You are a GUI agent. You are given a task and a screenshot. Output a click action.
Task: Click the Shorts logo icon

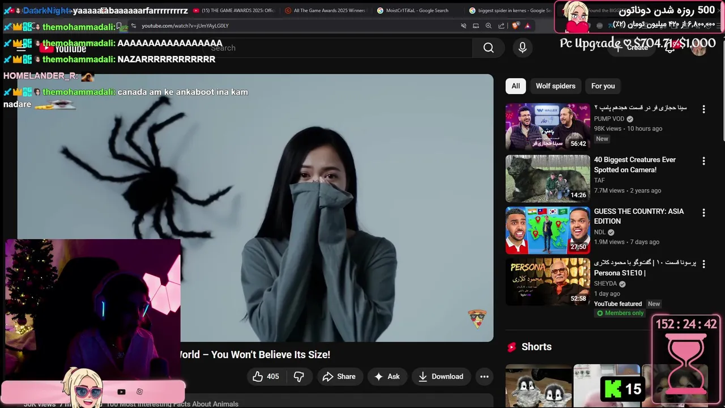511,347
